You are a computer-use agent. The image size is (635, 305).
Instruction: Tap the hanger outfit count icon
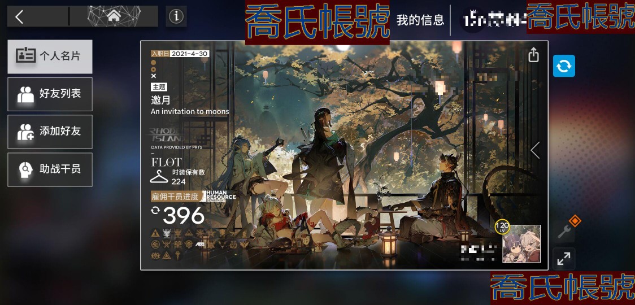(x=159, y=176)
